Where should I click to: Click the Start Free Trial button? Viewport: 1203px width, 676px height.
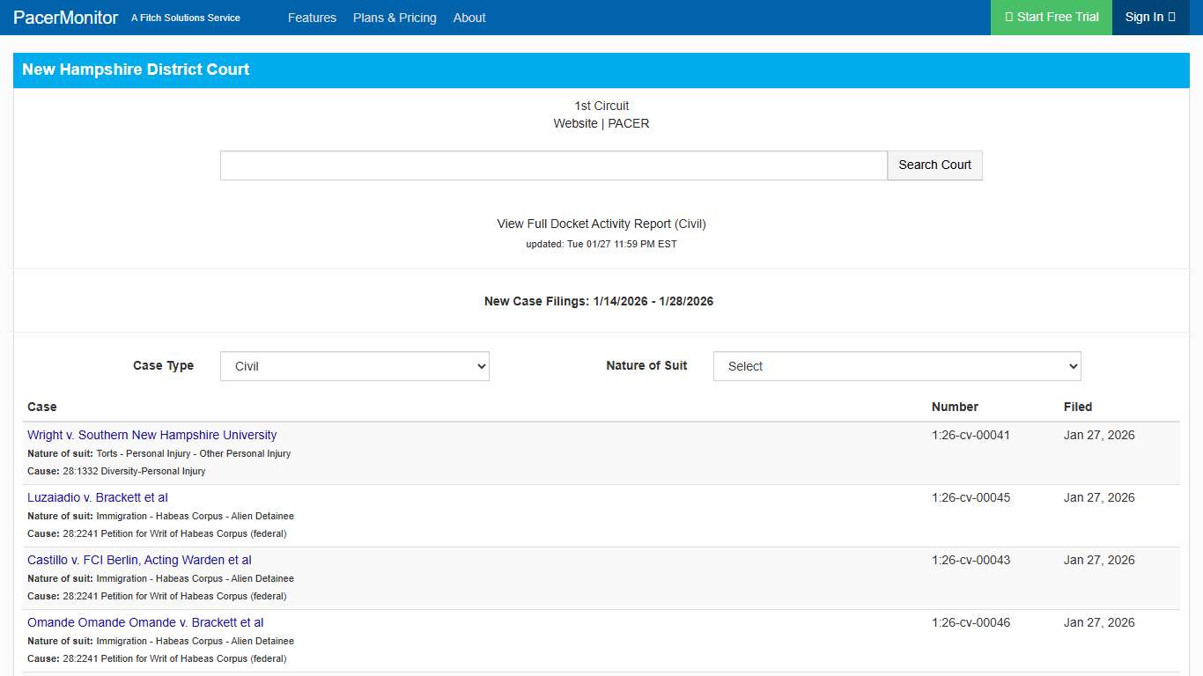[x=1051, y=17]
